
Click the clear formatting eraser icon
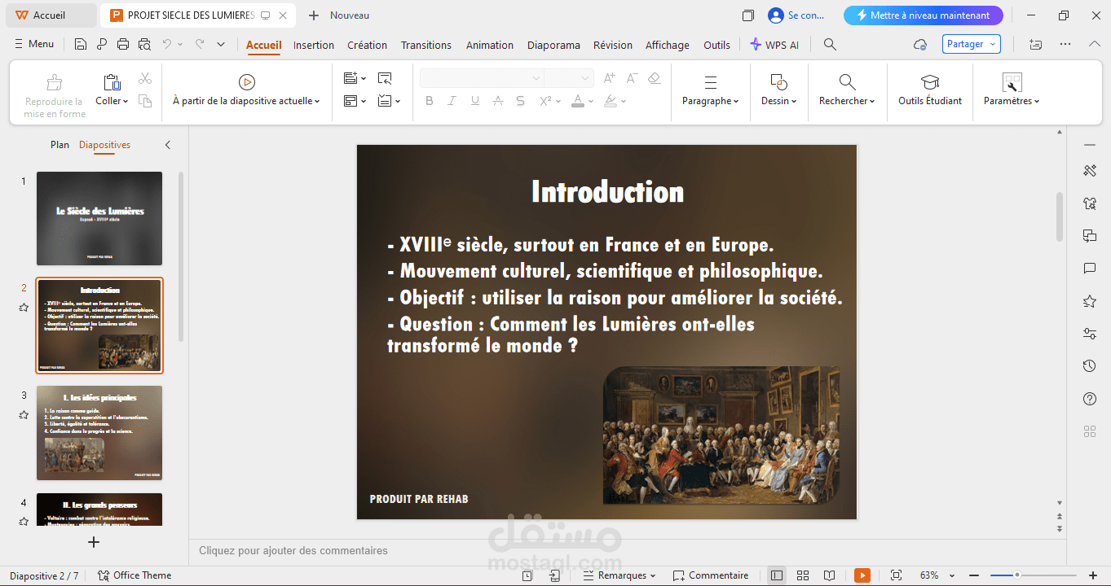[x=654, y=78]
